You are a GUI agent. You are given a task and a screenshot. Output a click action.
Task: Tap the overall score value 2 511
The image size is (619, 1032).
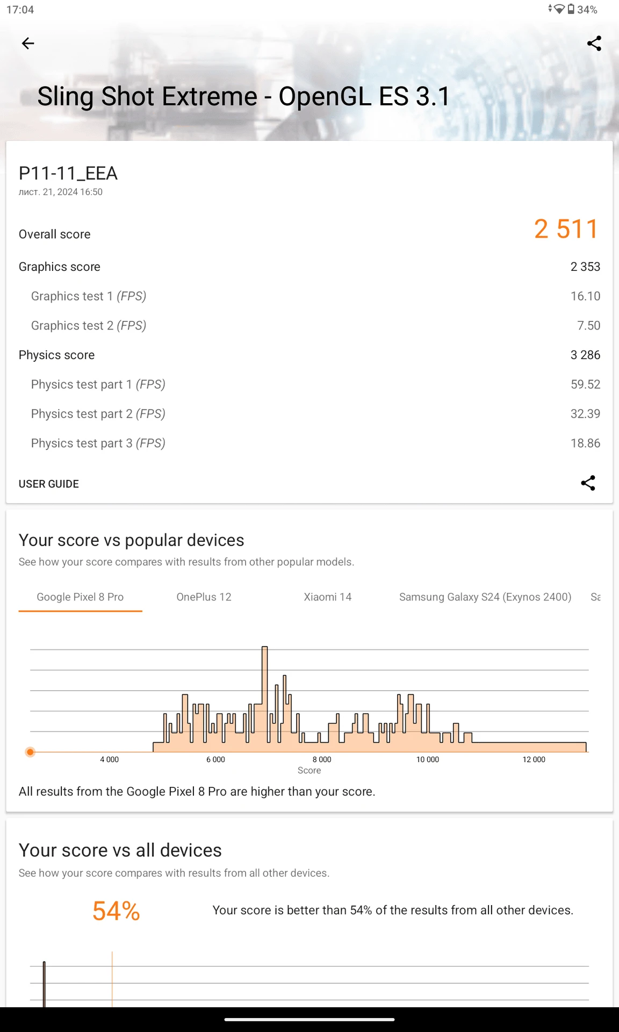pos(566,229)
